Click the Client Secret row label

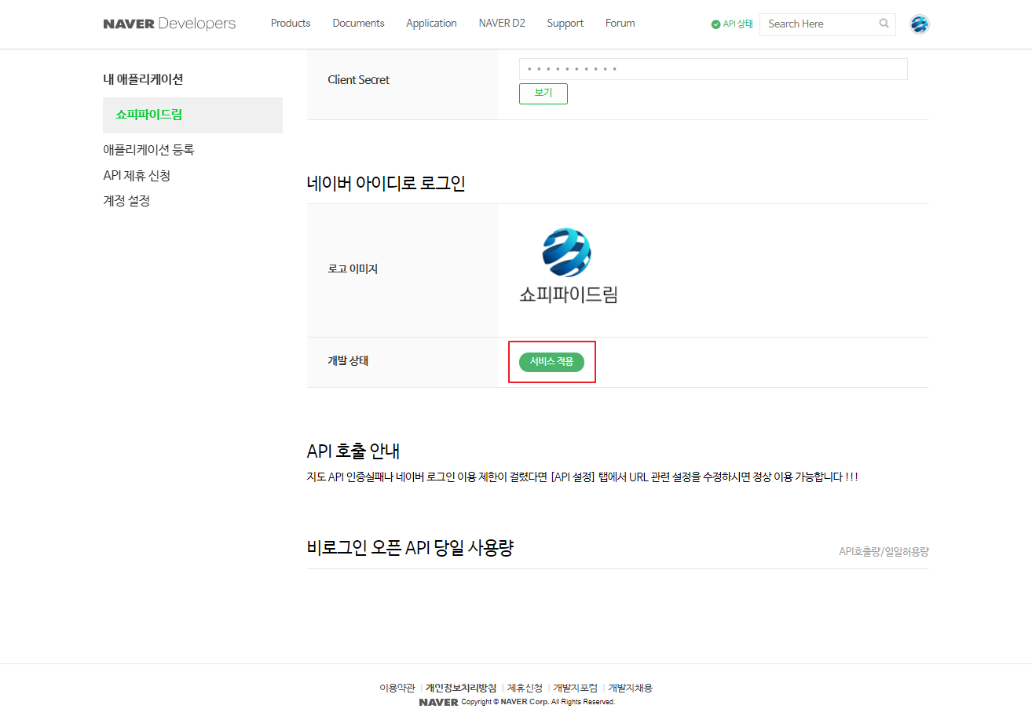pyautogui.click(x=358, y=80)
